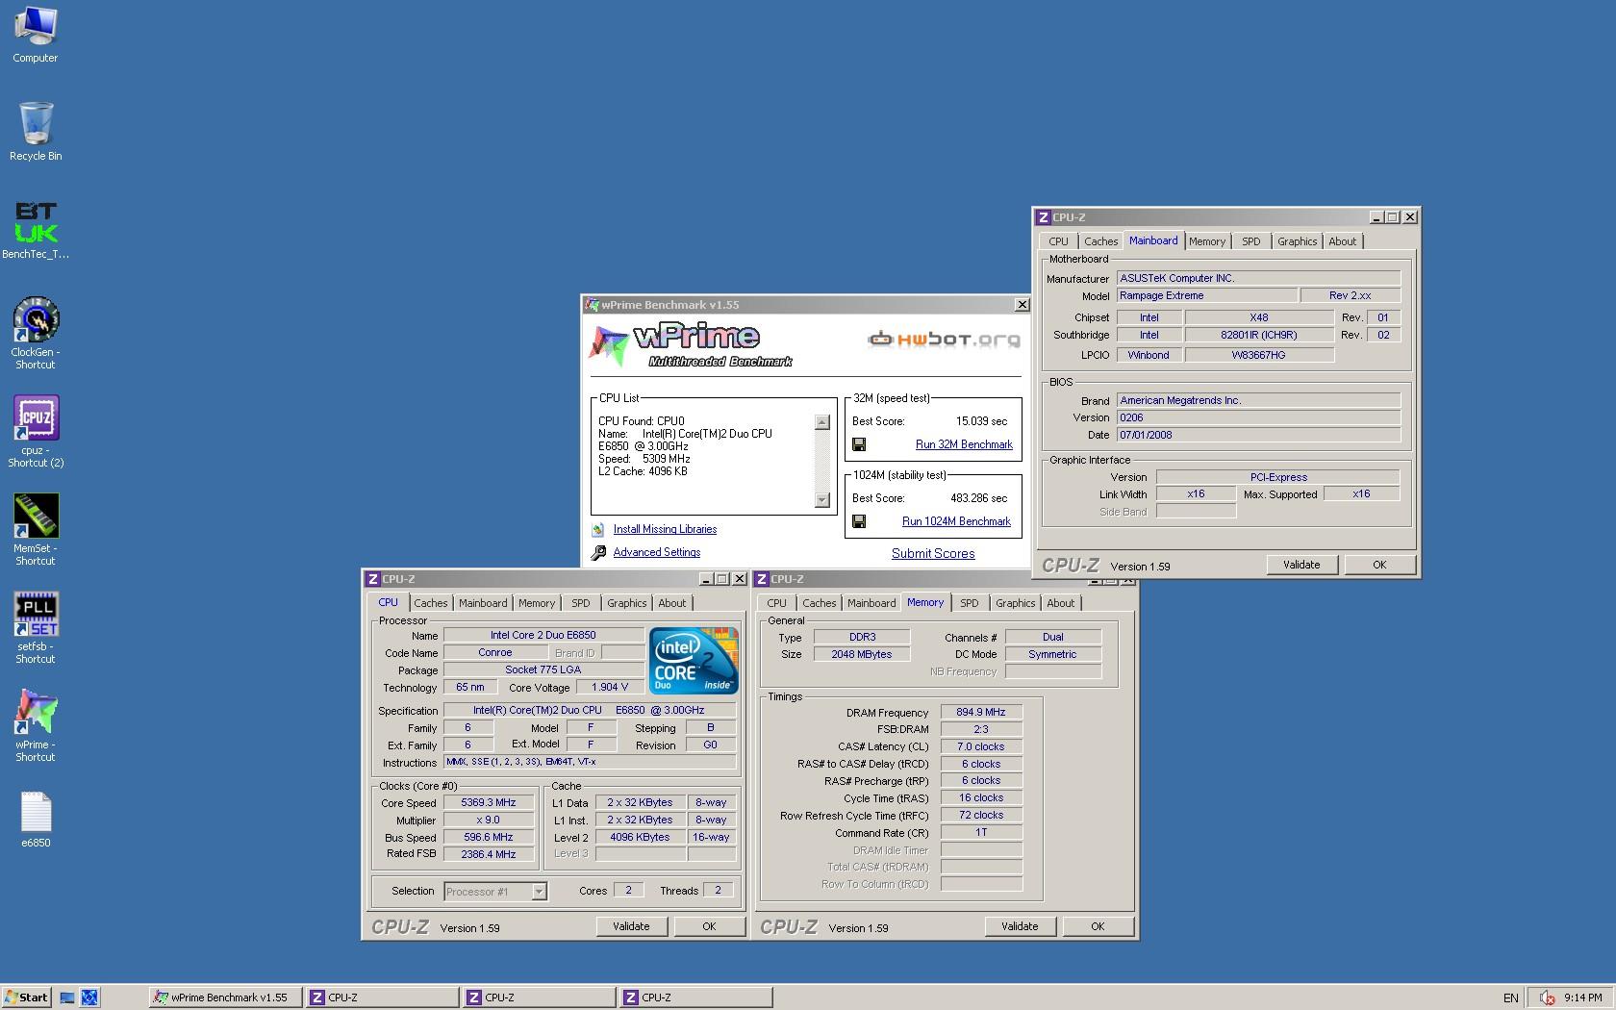This screenshot has height=1010, width=1616.
Task: Click OK in the Mainboard window
Action: click(1379, 565)
